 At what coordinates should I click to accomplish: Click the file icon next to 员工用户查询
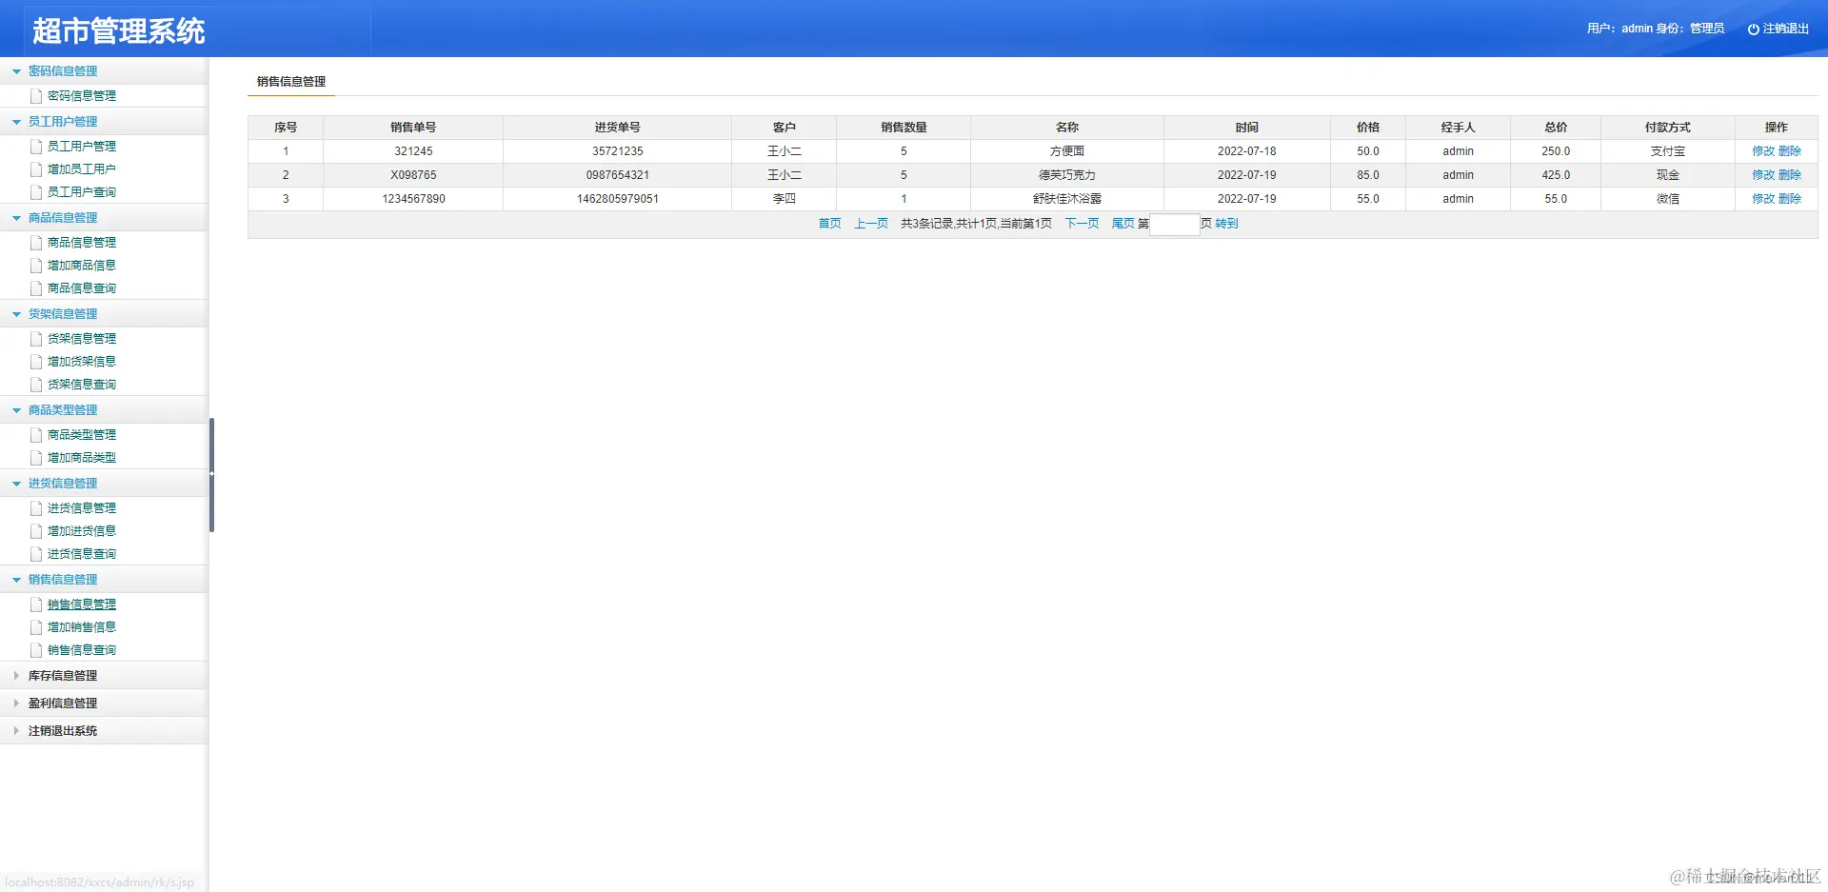pyautogui.click(x=36, y=192)
